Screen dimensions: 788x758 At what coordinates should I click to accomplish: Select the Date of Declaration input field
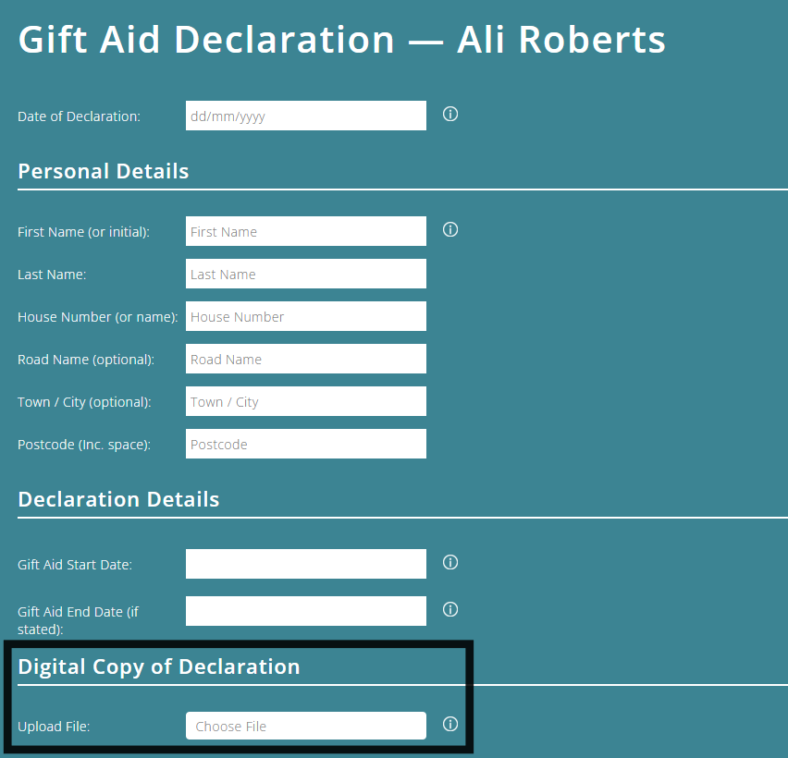[x=305, y=116]
